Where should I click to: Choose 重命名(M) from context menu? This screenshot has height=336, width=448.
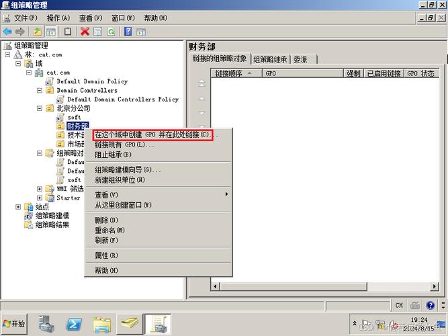click(159, 230)
